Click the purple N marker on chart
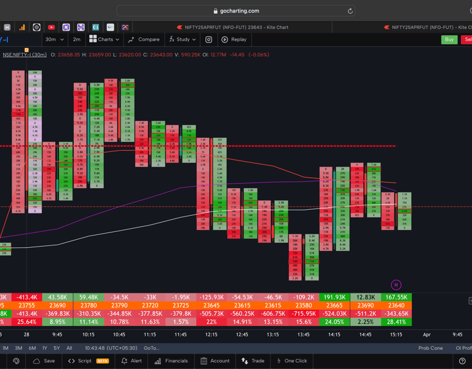The width and height of the screenshot is (472, 369). (396, 285)
